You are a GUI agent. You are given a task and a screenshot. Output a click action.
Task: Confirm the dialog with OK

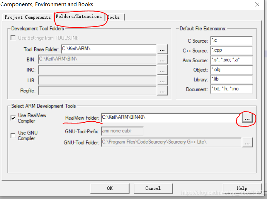[110, 188]
